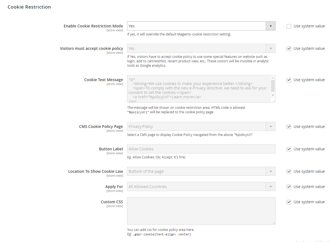Viewport: 331px width, 242px height.
Task: Click scroll down arrow in Cookie Text Message
Action: [273, 95]
